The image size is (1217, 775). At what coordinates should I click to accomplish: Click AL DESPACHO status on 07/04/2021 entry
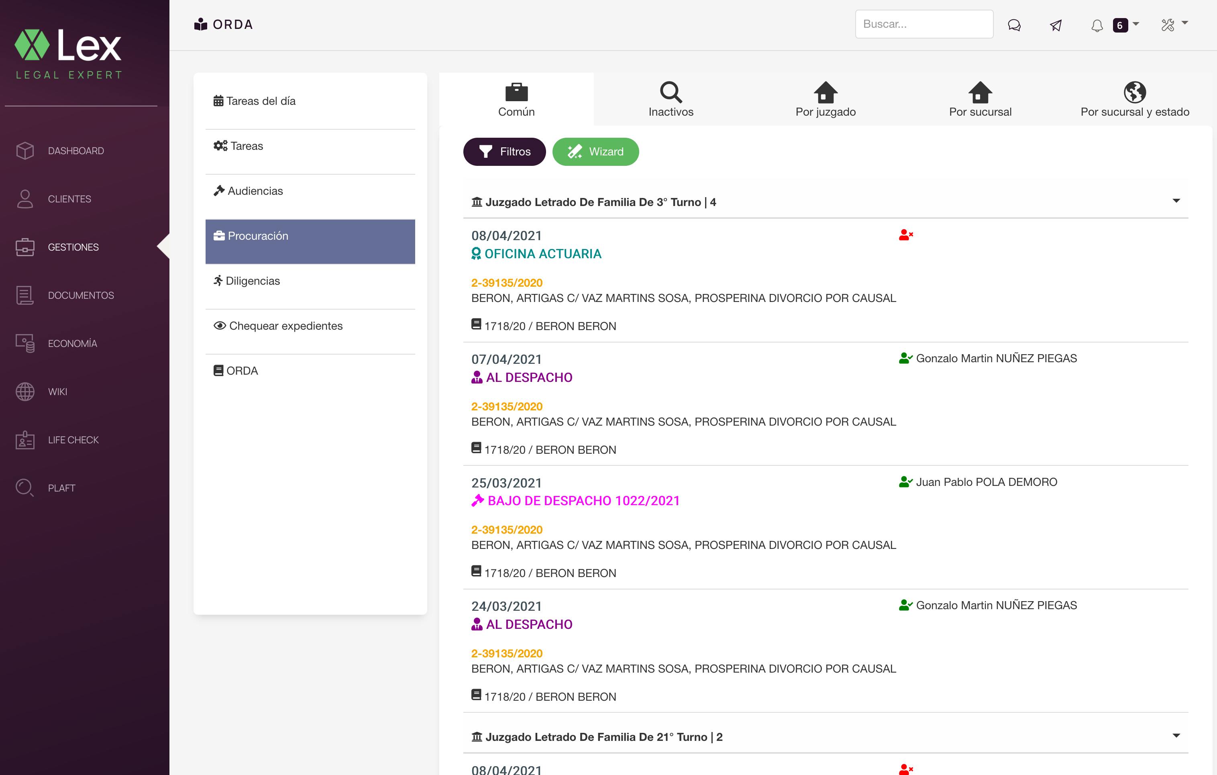pyautogui.click(x=529, y=377)
